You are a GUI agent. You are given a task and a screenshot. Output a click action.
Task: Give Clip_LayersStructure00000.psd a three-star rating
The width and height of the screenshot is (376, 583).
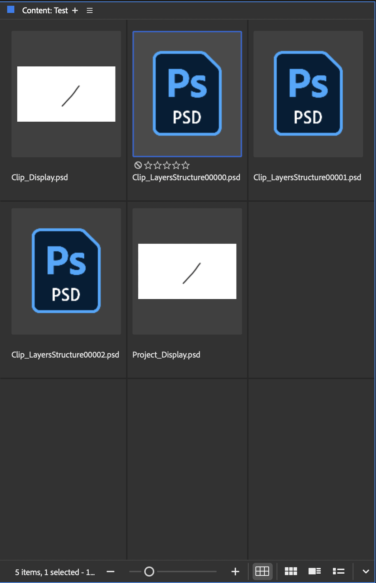(x=167, y=165)
